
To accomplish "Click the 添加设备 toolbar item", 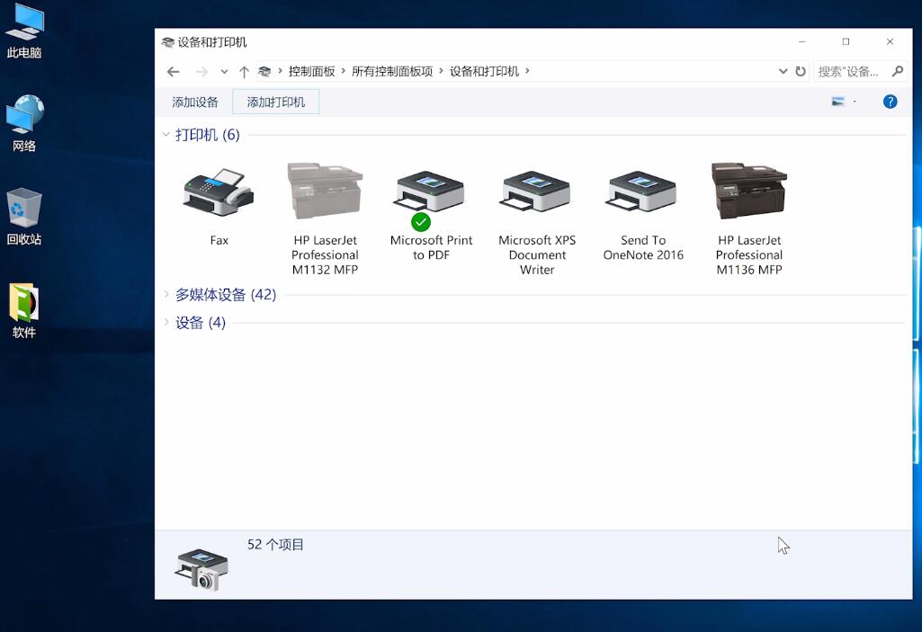I will pos(194,102).
